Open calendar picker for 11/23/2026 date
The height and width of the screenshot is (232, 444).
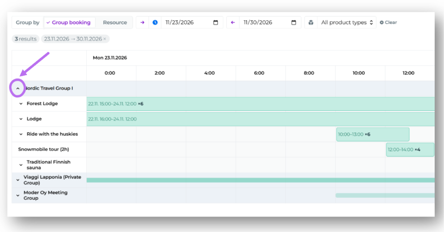[215, 23]
